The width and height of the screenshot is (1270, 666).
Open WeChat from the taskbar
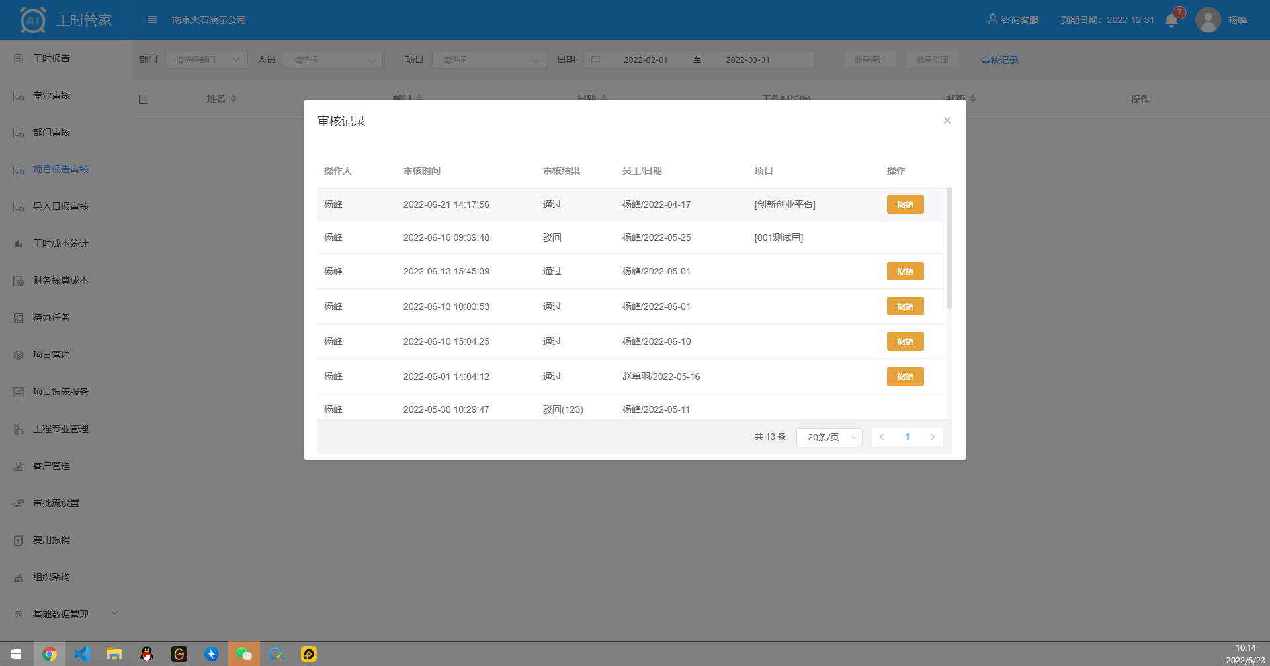tap(243, 654)
